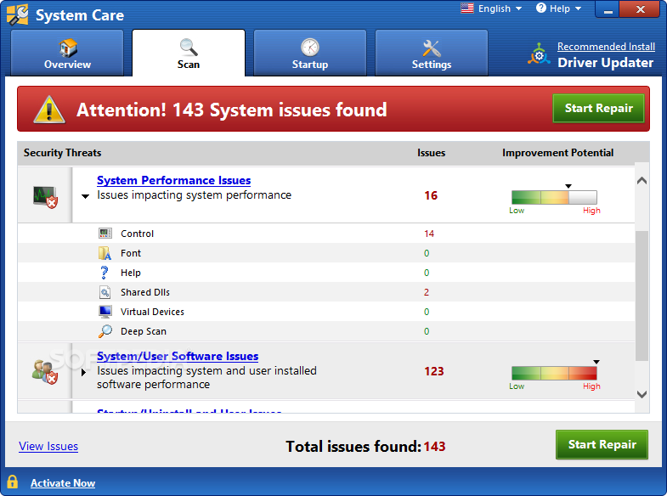This screenshot has width=667, height=496.
Task: Click the Security Threats column header
Action: [63, 153]
